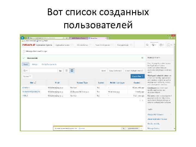This screenshot has height=147, width=196.
Task: Click the Manage Users and Groups breadcrumb
Action: (36, 51)
